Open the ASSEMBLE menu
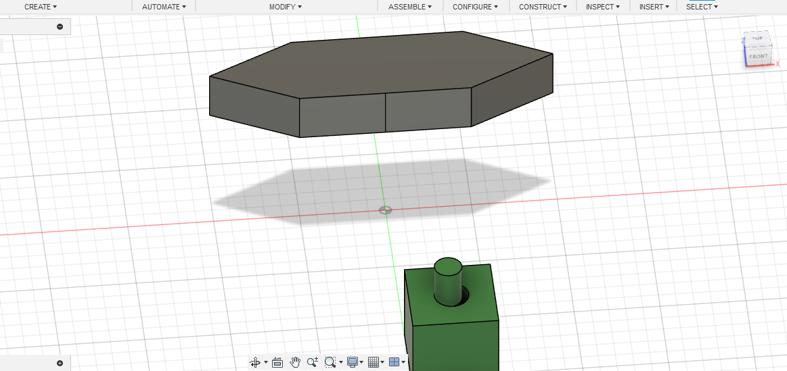The width and height of the screenshot is (787, 371). (x=410, y=7)
